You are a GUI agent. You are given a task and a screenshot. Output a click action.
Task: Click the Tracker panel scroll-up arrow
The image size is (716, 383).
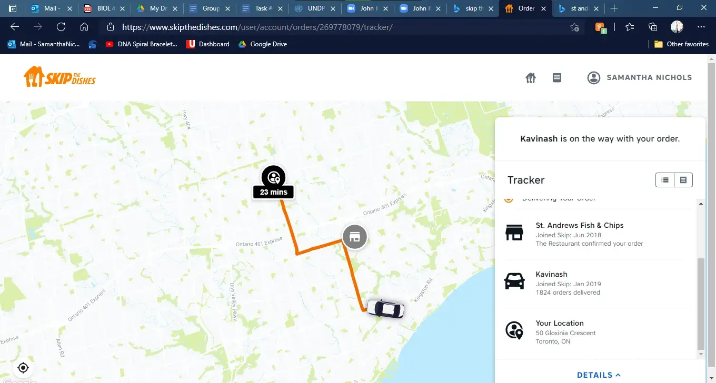click(x=700, y=203)
